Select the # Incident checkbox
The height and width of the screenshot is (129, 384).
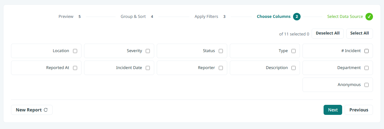point(366,51)
